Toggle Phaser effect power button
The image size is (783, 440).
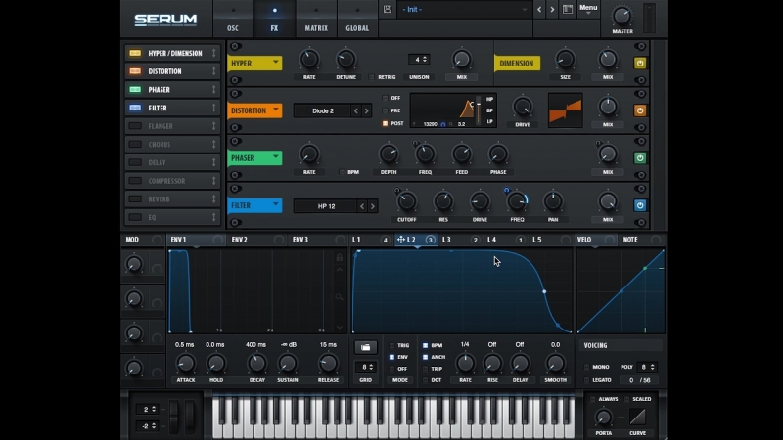(640, 158)
